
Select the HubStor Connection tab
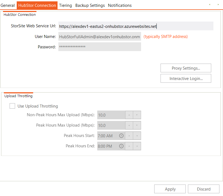[x=37, y=5]
